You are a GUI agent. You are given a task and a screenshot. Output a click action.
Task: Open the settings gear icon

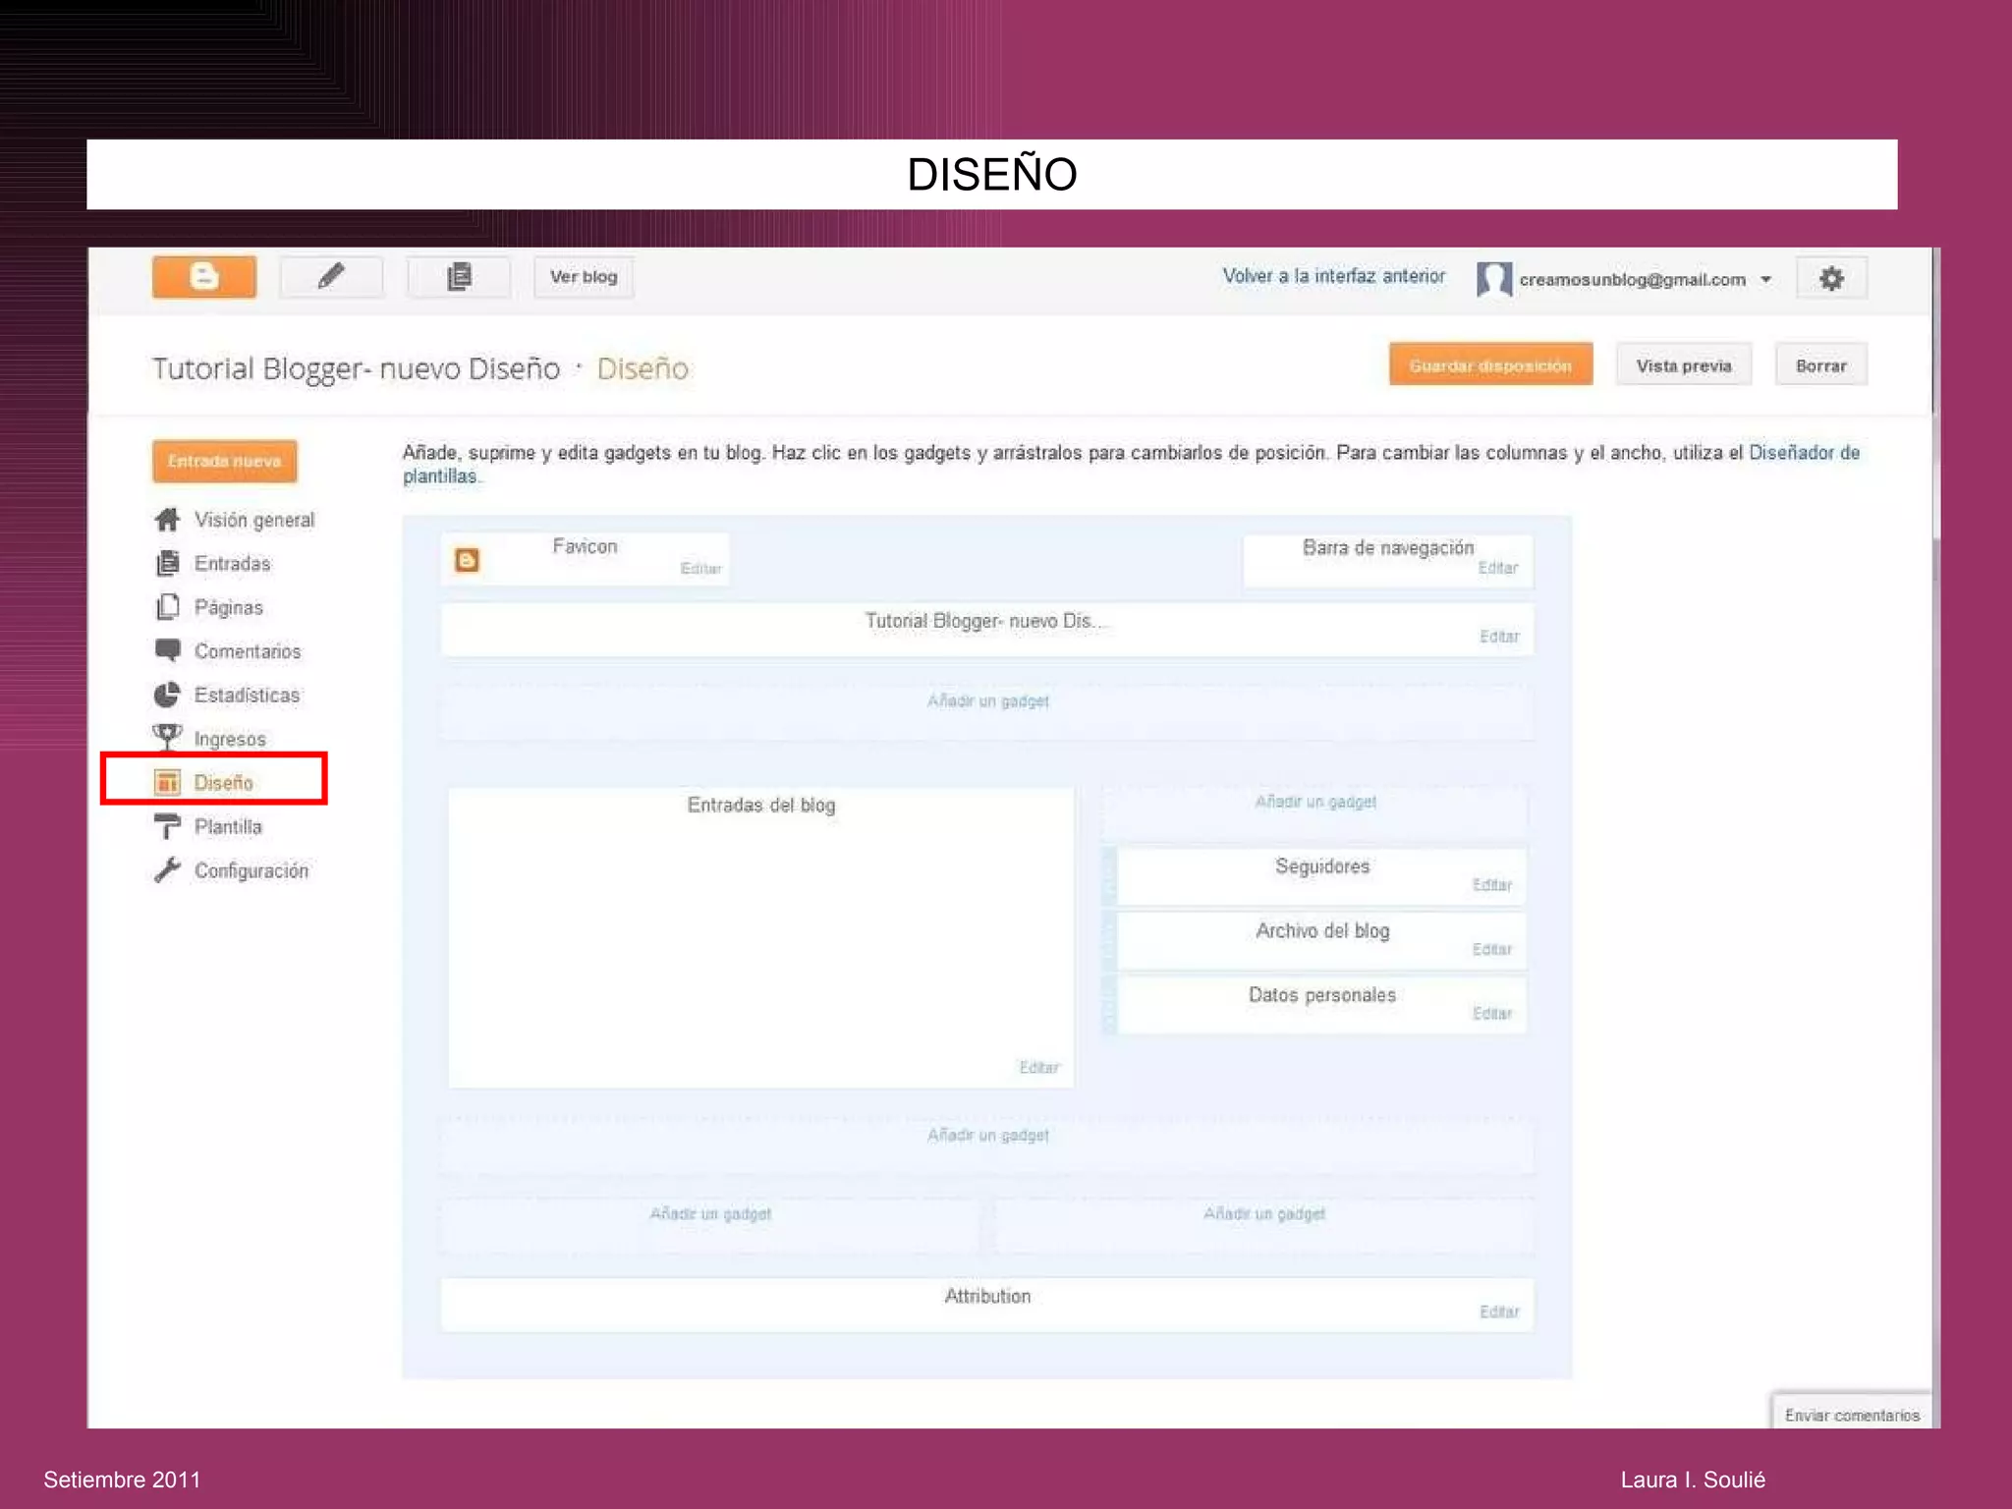pyautogui.click(x=1830, y=279)
